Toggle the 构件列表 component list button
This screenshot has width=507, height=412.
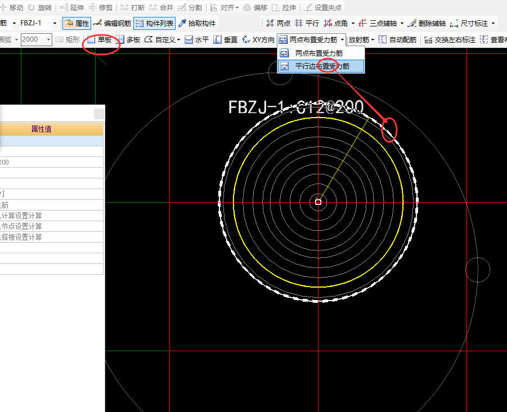pyautogui.click(x=155, y=23)
